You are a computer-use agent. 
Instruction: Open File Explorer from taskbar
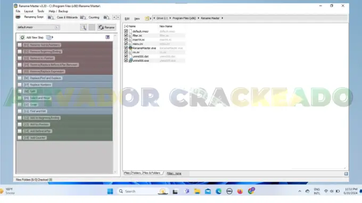tap(197, 191)
